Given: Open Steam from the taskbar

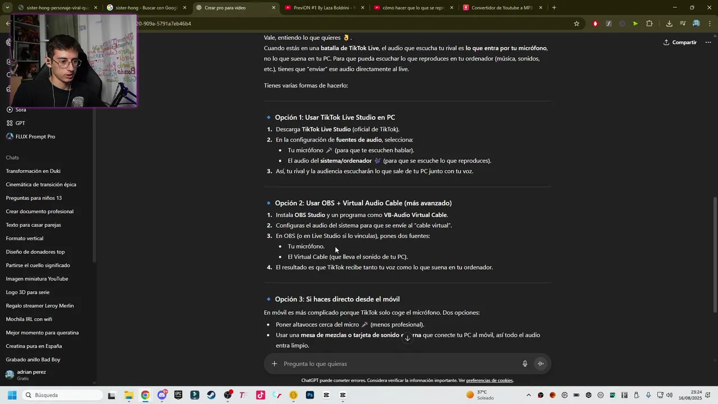Looking at the screenshot, I should 211,395.
